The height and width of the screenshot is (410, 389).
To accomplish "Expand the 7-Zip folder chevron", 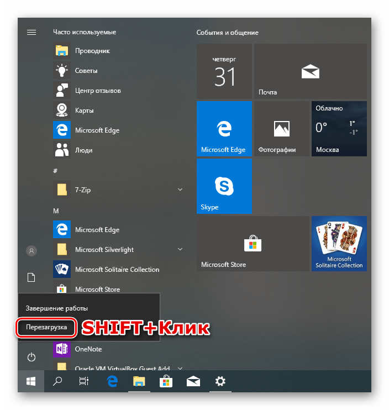I will click(x=180, y=190).
